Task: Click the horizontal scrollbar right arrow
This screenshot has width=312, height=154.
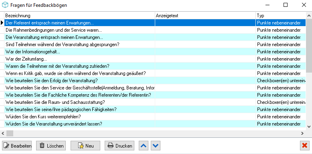Action: click(x=302, y=133)
